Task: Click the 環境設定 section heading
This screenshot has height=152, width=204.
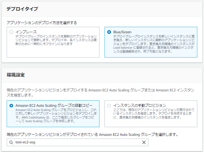Action: pyautogui.click(x=16, y=75)
